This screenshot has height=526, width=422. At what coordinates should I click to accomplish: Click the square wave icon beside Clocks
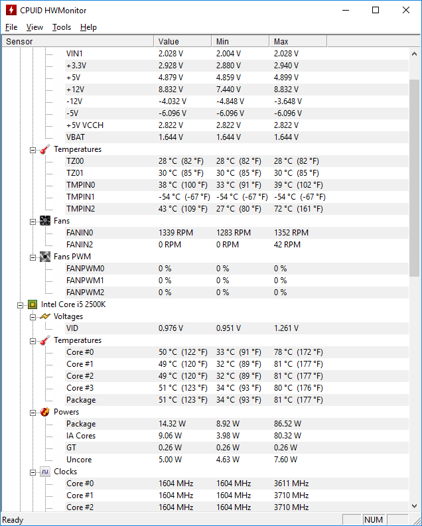pyautogui.click(x=45, y=472)
